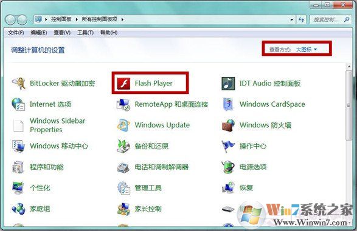Open the BitLocker drive encryption icon

(18, 83)
